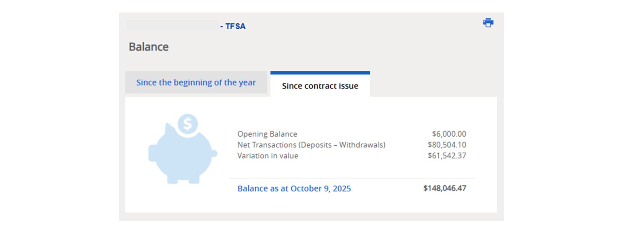Click the Variation in value label
623x233 pixels.
pos(268,156)
